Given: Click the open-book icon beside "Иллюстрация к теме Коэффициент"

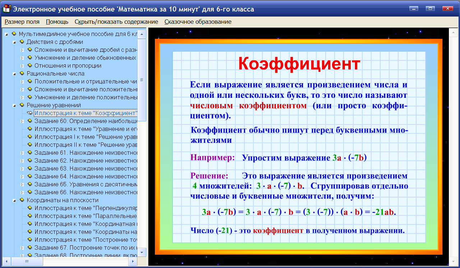Looking at the screenshot, I should pyautogui.click(x=29, y=113).
